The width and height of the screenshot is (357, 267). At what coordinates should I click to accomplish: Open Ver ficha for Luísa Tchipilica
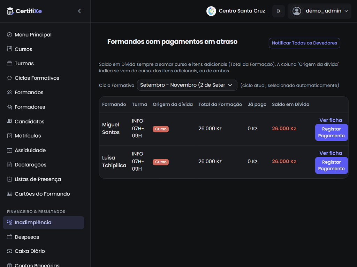(331, 153)
